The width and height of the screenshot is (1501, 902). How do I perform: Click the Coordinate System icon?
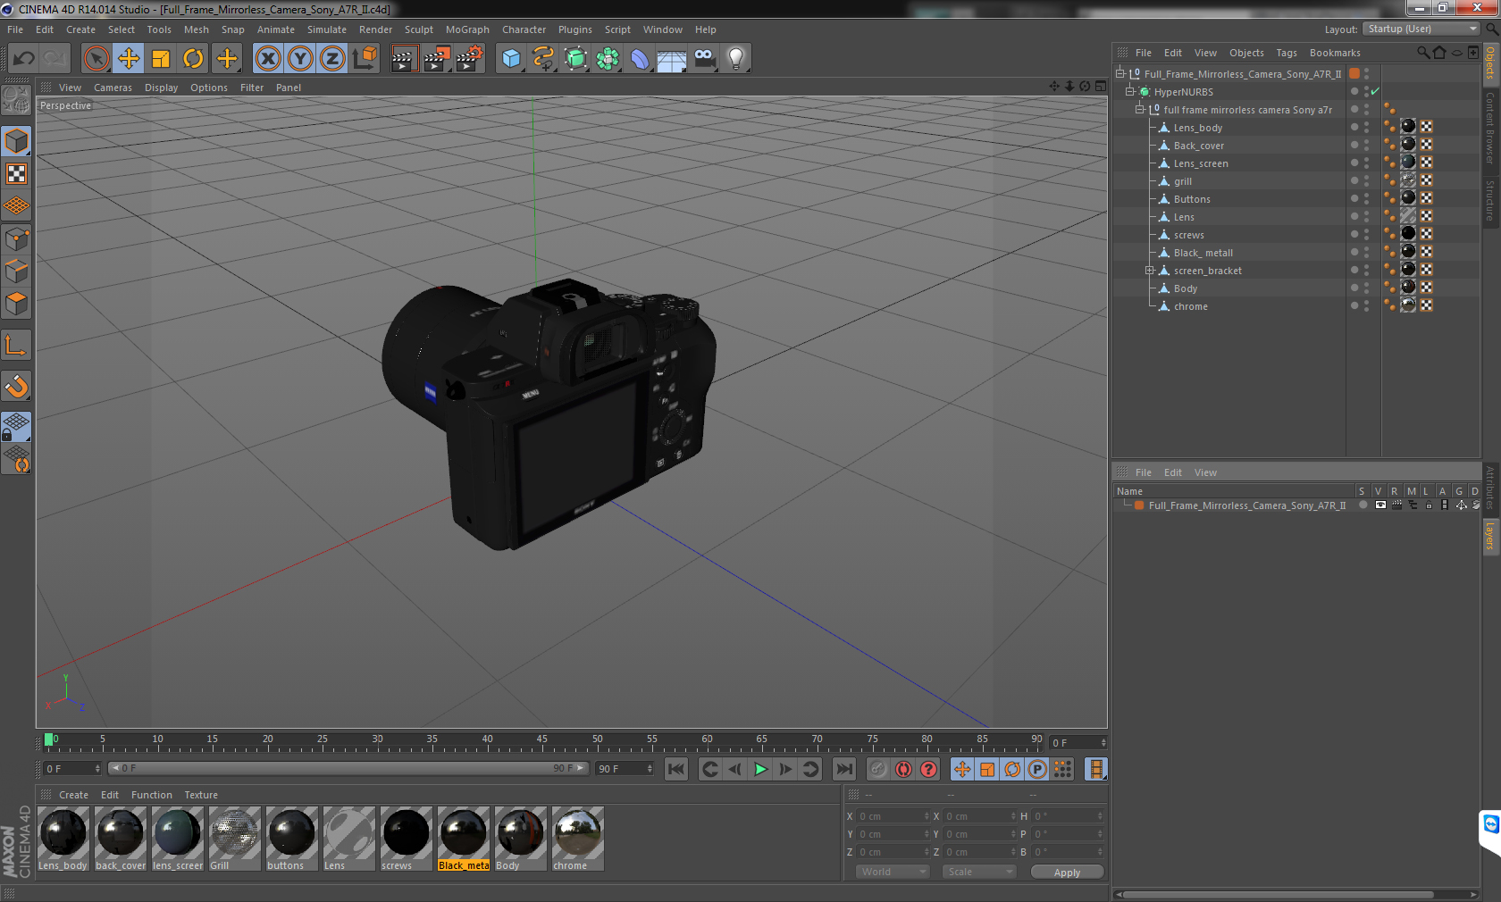[365, 59]
